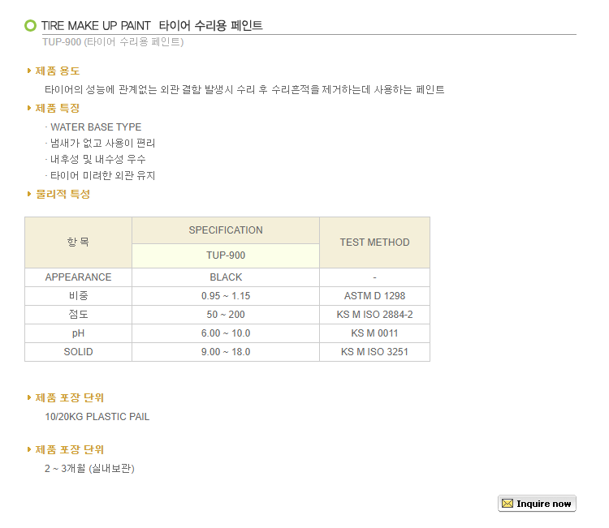609x528 pixels.
Task: Click the 항 목 header cell
Action: 78,243
